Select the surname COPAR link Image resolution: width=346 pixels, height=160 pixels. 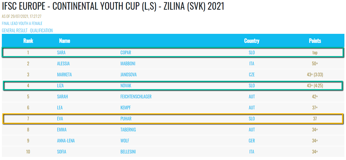click(126, 52)
